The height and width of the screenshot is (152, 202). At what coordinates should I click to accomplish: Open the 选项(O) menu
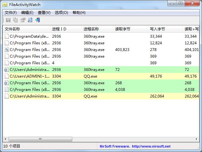coord(61,13)
